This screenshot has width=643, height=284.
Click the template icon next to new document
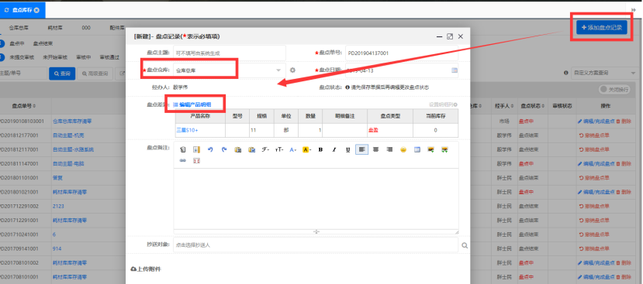click(x=196, y=150)
